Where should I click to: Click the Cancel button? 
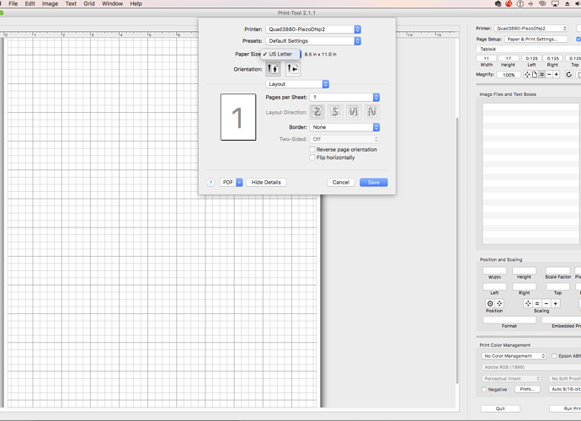(341, 183)
